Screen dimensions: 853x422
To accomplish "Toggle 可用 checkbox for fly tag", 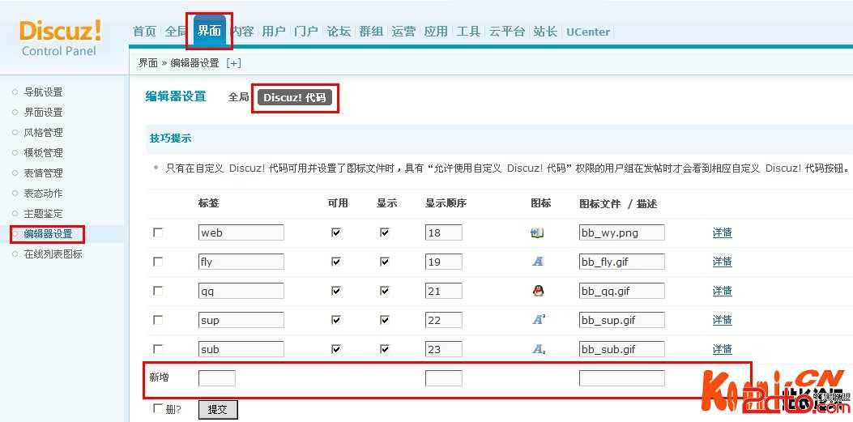I will point(335,262).
